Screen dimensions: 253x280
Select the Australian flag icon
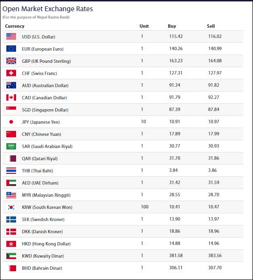(x=11, y=85)
